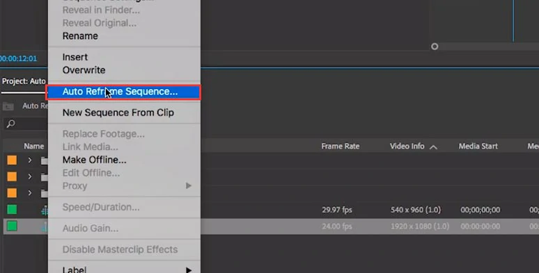Sort by Video Info column header
This screenshot has height=273, width=539.
(407, 146)
